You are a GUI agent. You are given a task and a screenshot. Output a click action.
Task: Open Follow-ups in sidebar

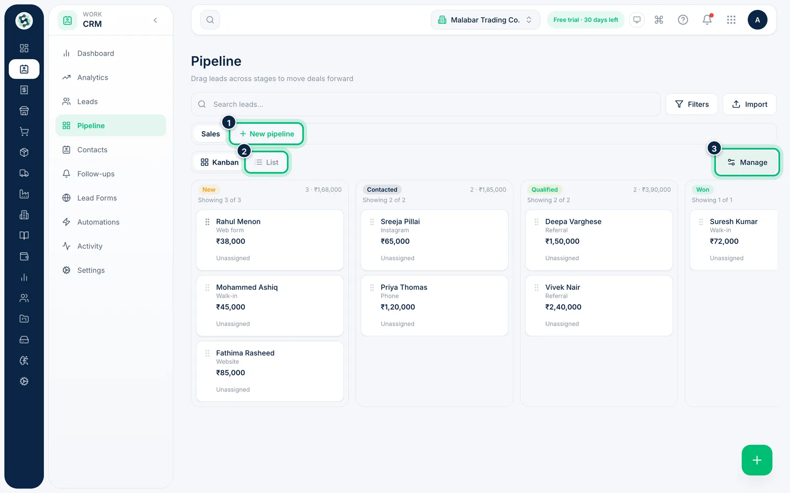[x=111, y=174]
